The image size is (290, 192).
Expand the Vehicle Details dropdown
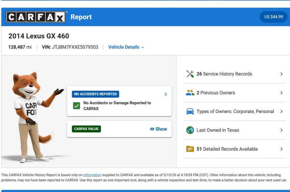click(126, 47)
